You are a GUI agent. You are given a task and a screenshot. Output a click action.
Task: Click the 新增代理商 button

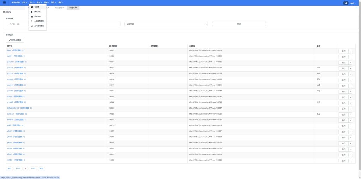tap(15, 40)
